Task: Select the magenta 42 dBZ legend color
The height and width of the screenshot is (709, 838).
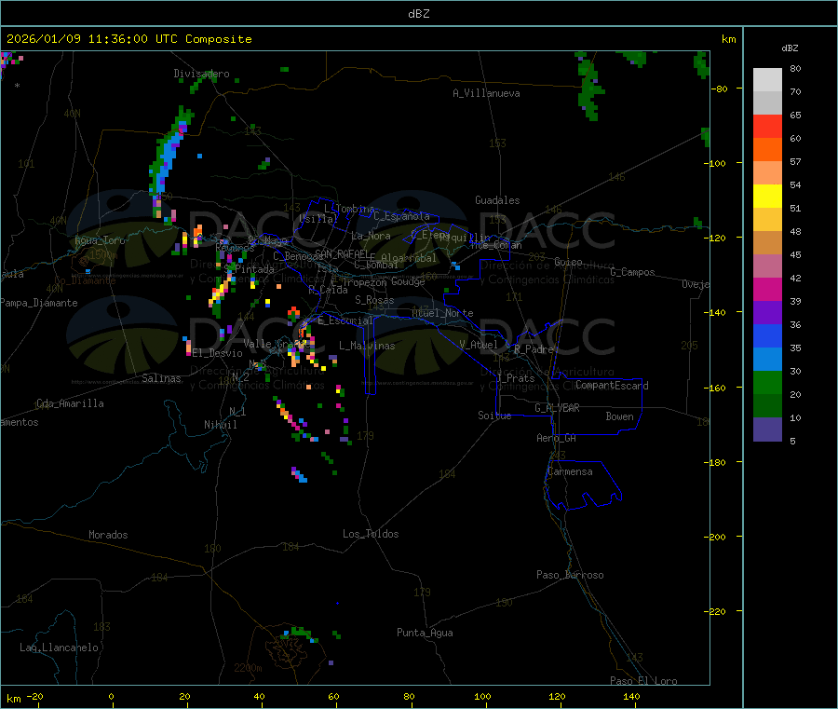Action: tap(767, 289)
